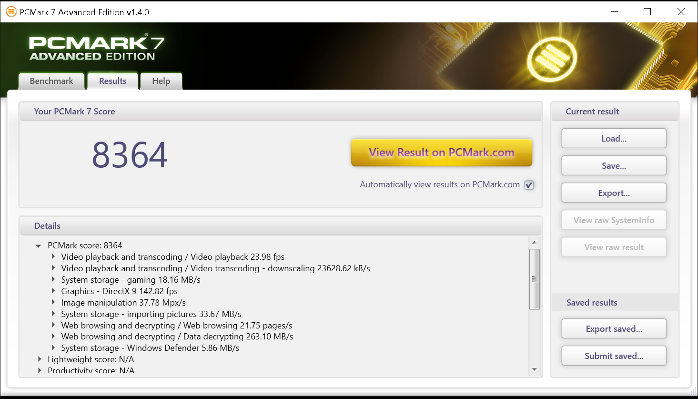Expand Web browsing 21.75 pages/s arrow
Screen dimensions: 698x399
(x=53, y=325)
